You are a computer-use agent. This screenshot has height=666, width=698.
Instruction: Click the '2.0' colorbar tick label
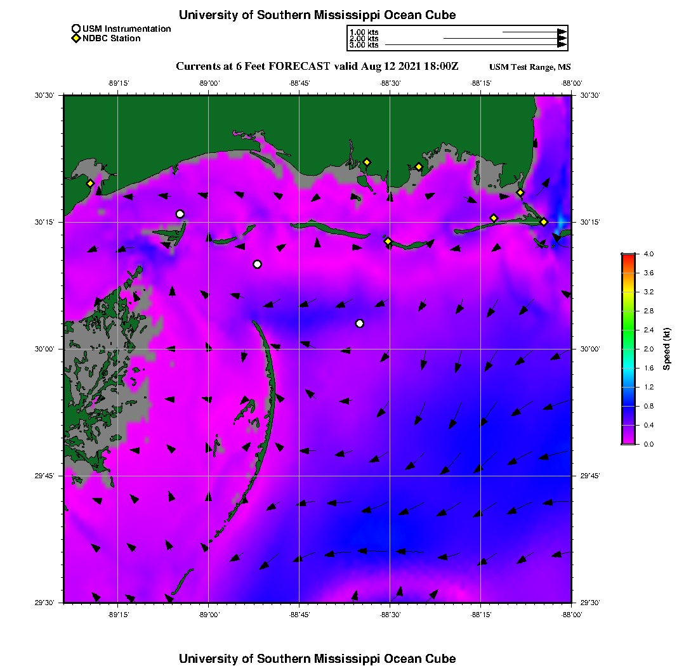[649, 349]
